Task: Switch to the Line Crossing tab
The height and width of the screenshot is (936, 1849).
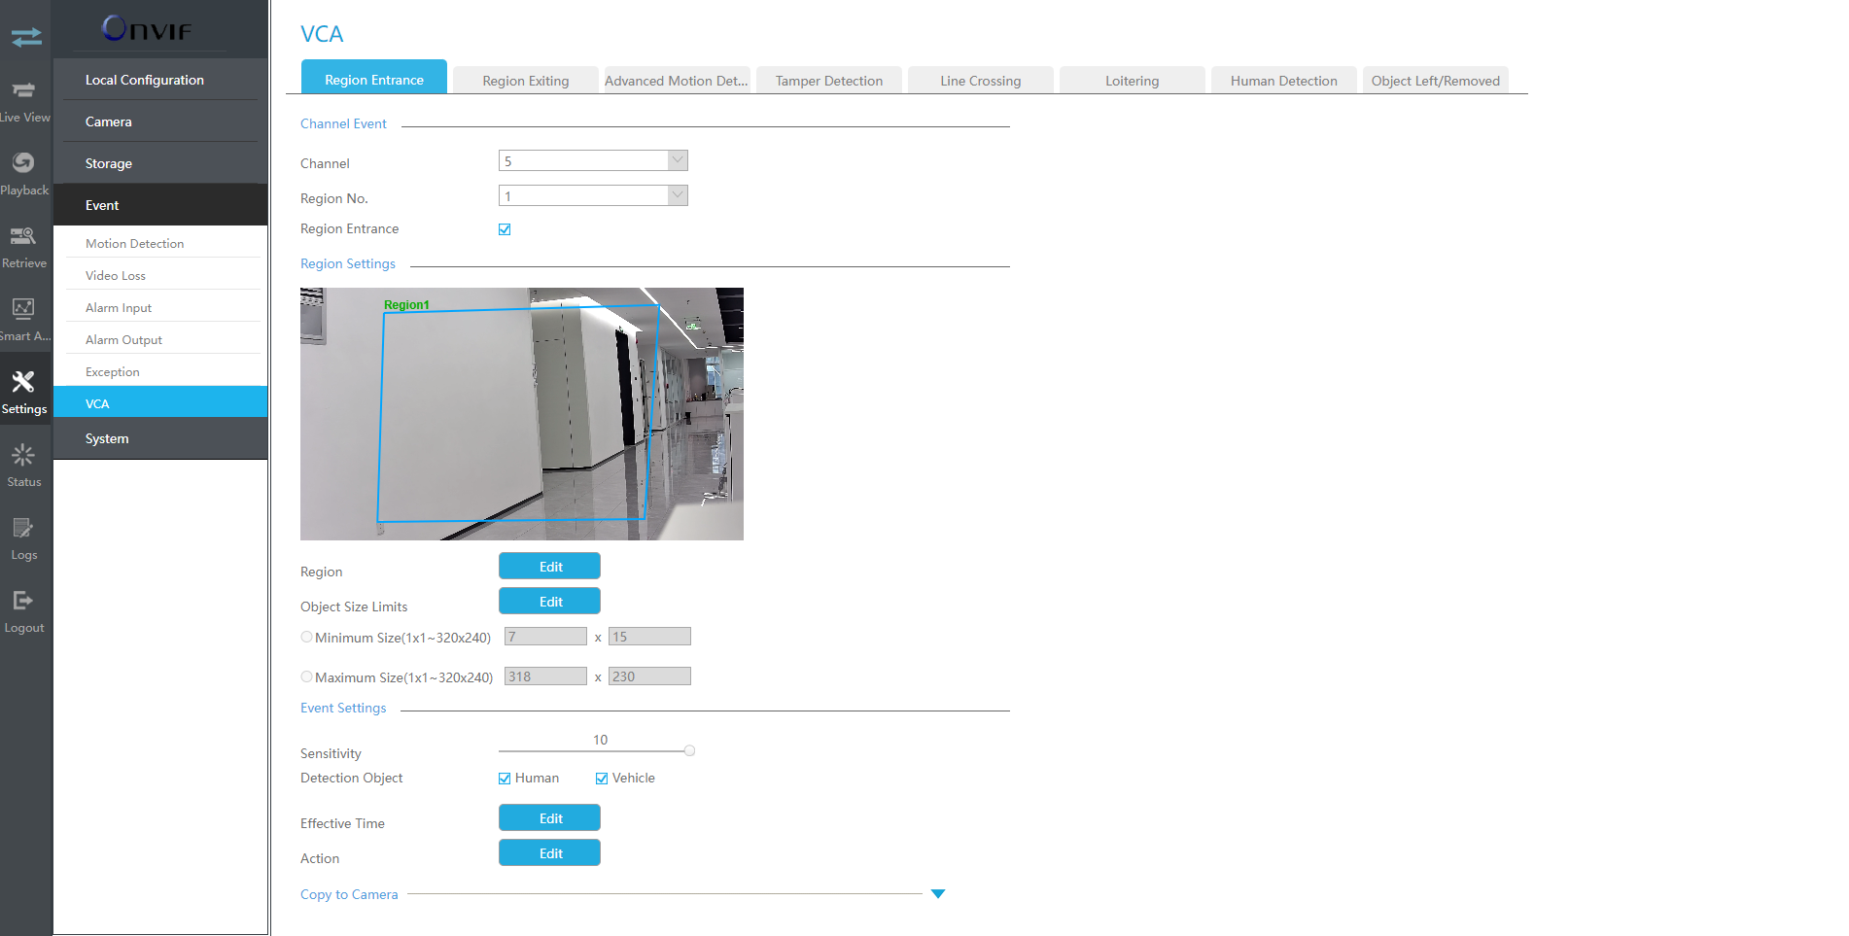Action: [980, 81]
